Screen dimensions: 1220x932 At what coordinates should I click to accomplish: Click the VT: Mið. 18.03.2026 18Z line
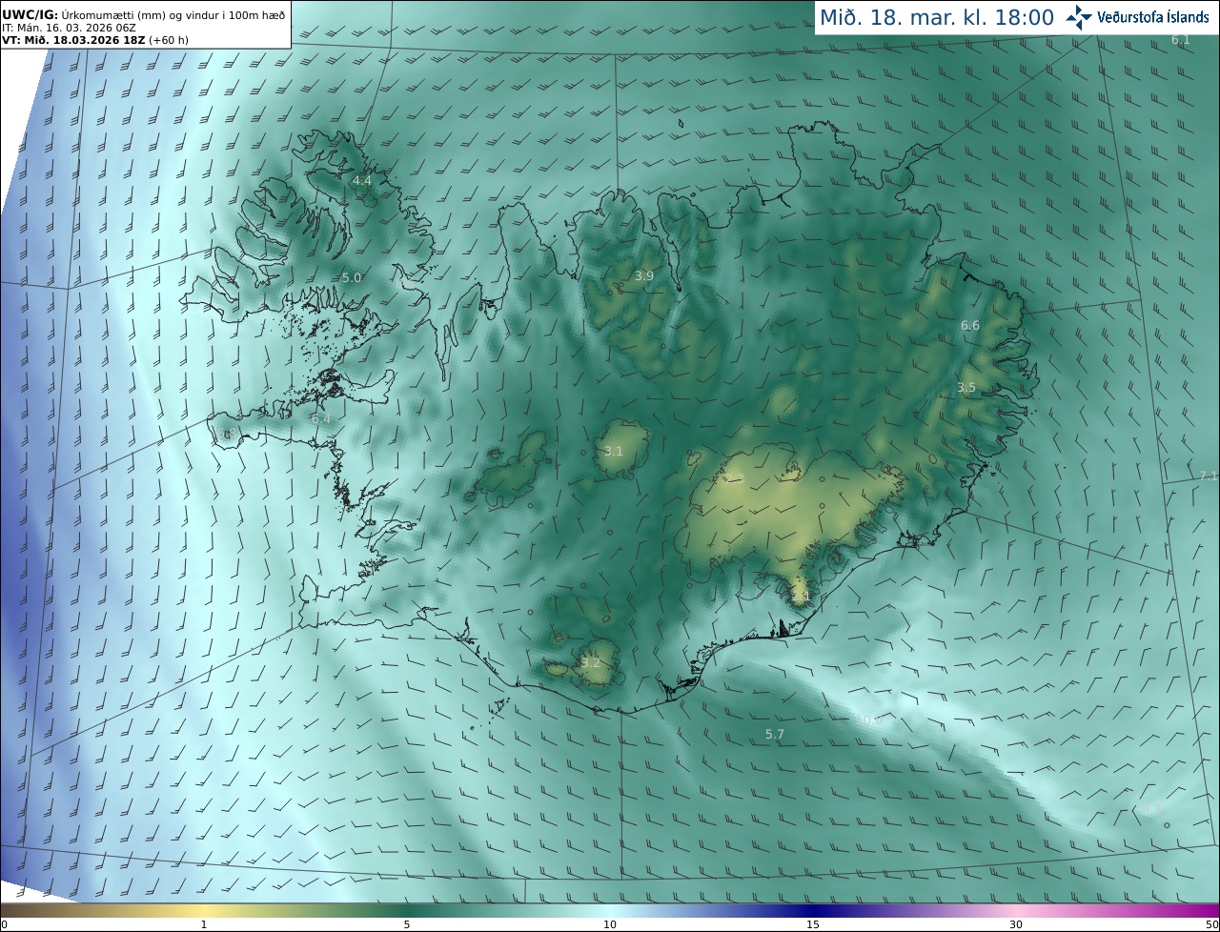(94, 40)
